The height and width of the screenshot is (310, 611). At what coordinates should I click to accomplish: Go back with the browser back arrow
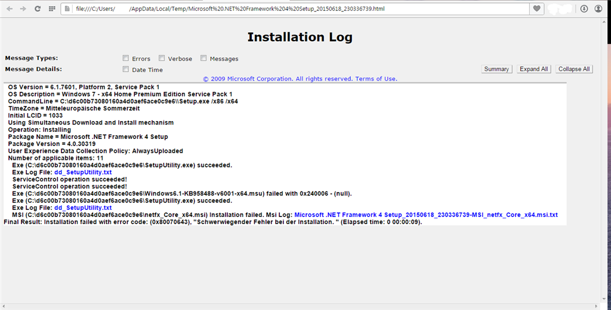(10, 8)
